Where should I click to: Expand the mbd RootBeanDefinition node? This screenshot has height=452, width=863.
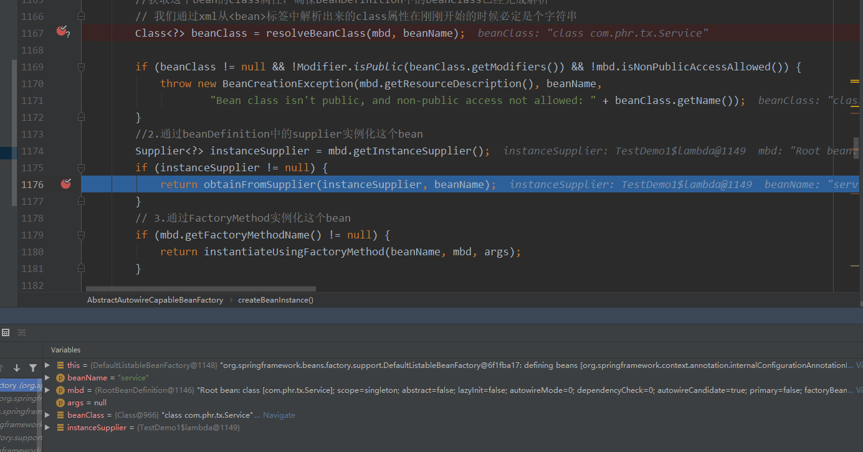47,390
